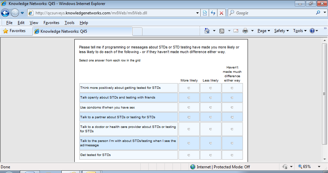Image resolution: width=328 pixels, height=173 pixels.
Task: Select More likely for Talk openly with friends
Action: (x=189, y=98)
